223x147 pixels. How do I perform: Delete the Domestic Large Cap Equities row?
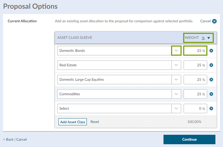click(211, 80)
